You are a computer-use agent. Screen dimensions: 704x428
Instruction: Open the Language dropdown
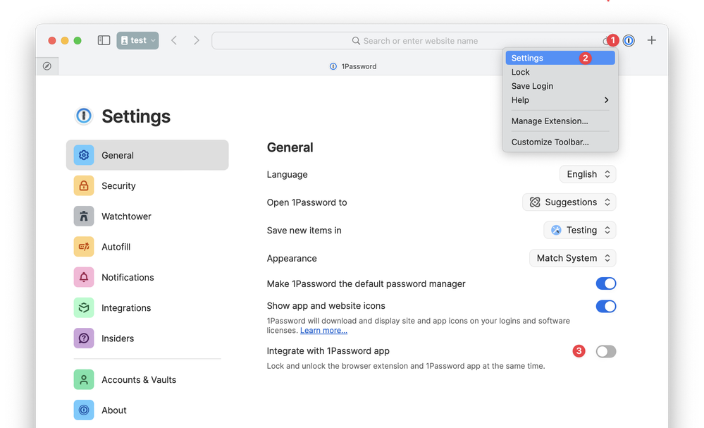point(588,174)
